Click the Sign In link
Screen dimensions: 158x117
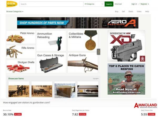134,4
